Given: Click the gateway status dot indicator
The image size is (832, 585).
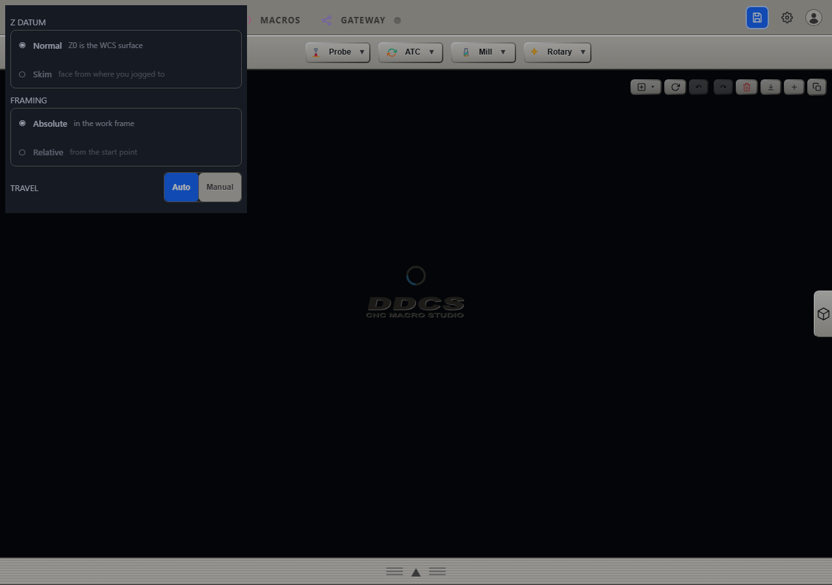Looking at the screenshot, I should coord(397,20).
